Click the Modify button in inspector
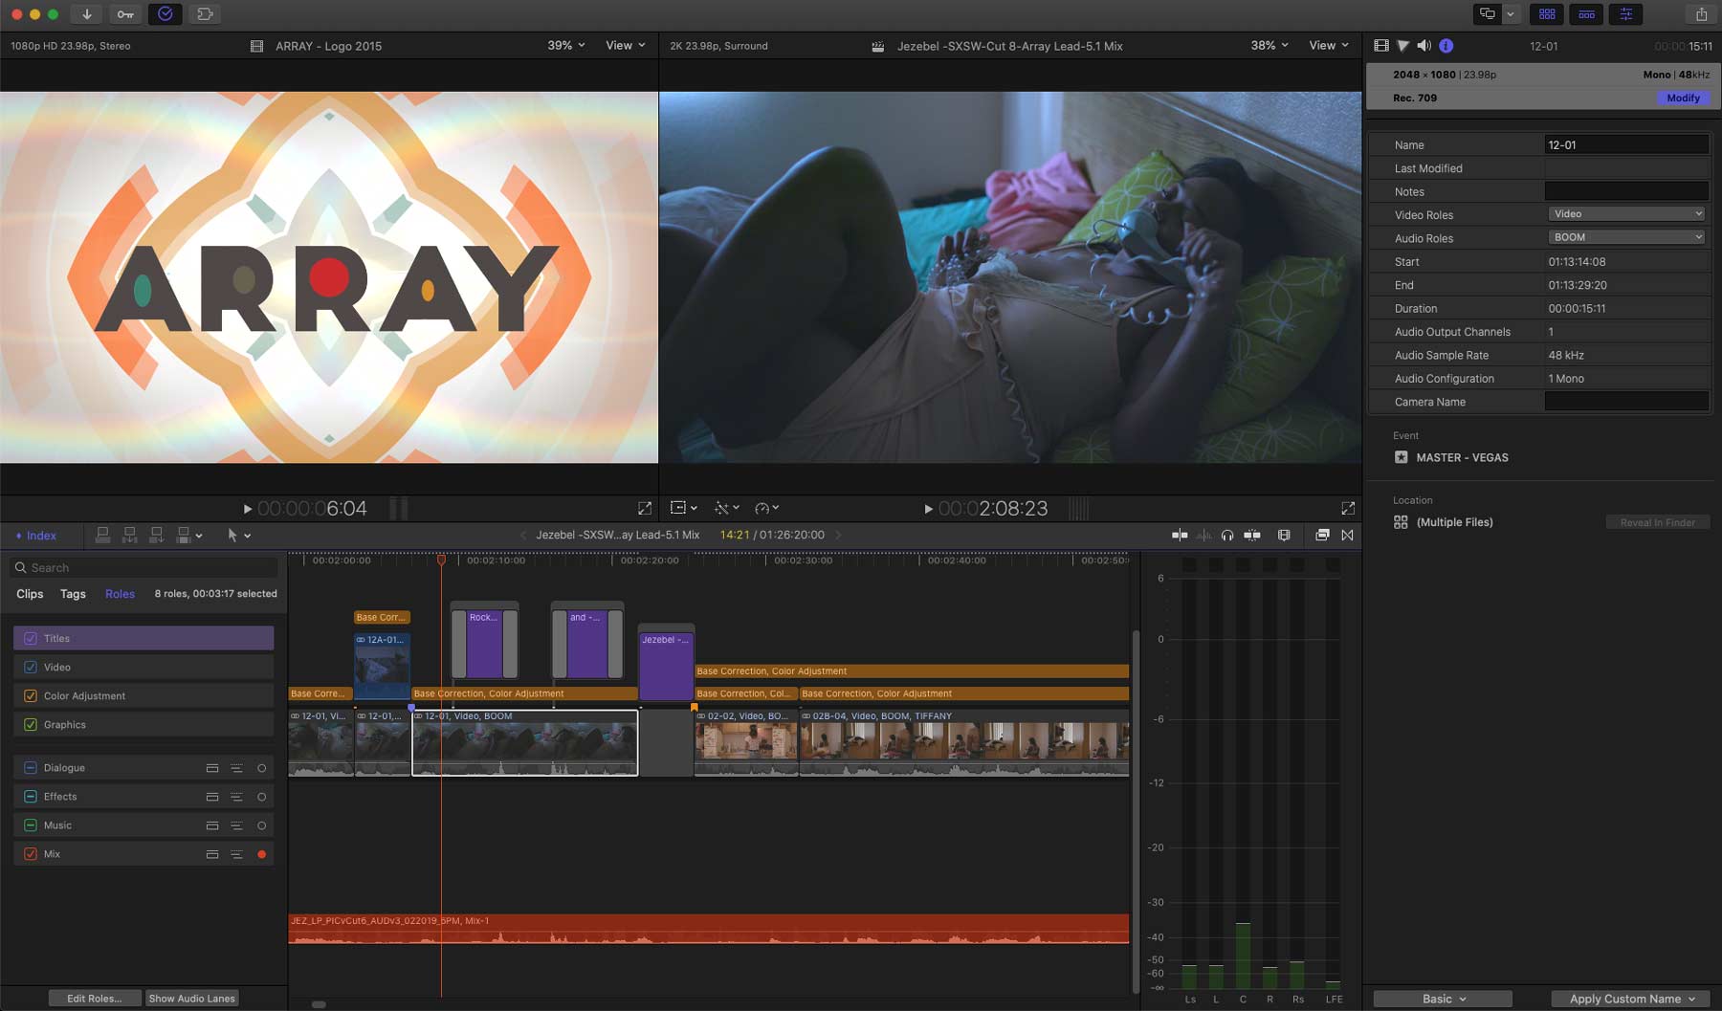 [1683, 98]
